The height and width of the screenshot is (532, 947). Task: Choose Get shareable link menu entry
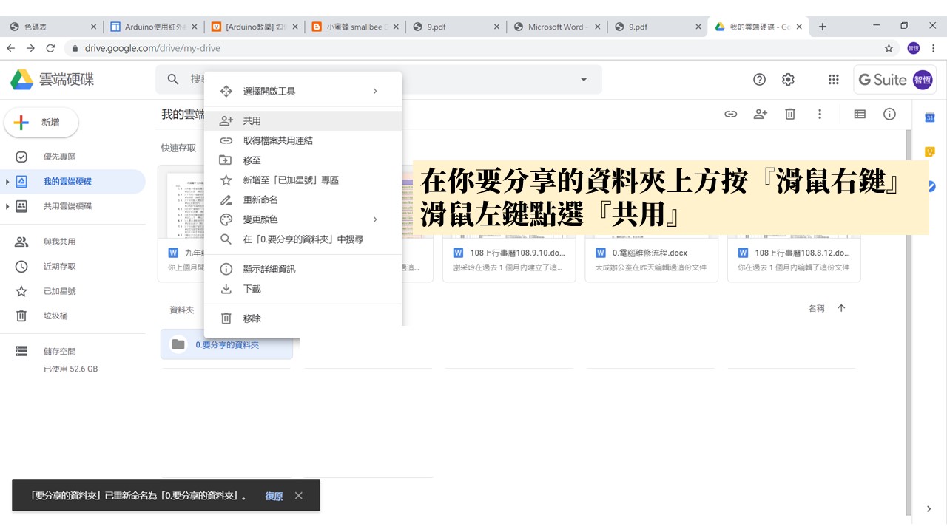pos(303,140)
